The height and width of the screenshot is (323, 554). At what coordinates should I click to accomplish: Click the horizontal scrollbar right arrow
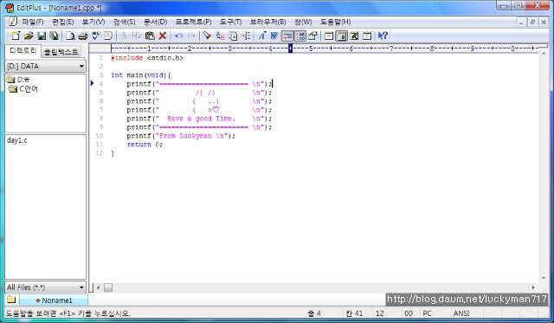pos(533,287)
